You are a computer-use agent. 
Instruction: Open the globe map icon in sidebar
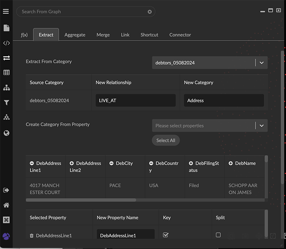(x=6, y=133)
